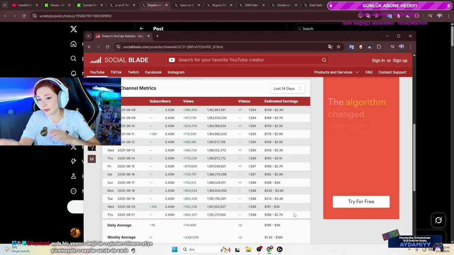Click the X logo in the sidebar

[x=74, y=29]
